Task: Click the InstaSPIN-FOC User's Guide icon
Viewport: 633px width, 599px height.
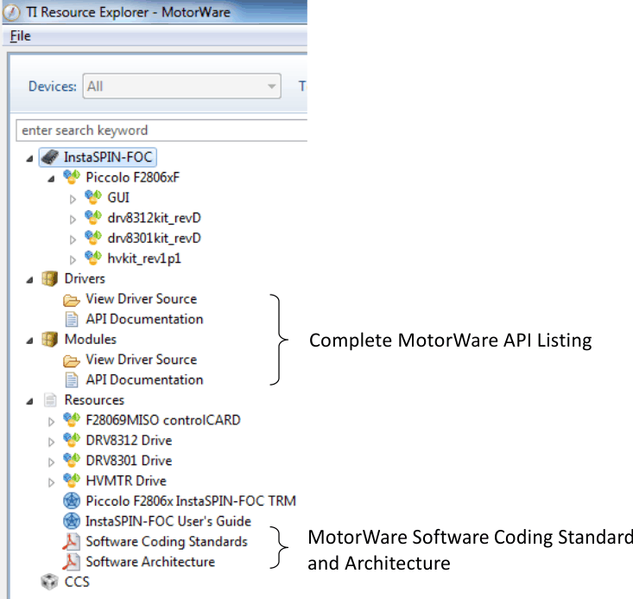Action: tap(72, 521)
